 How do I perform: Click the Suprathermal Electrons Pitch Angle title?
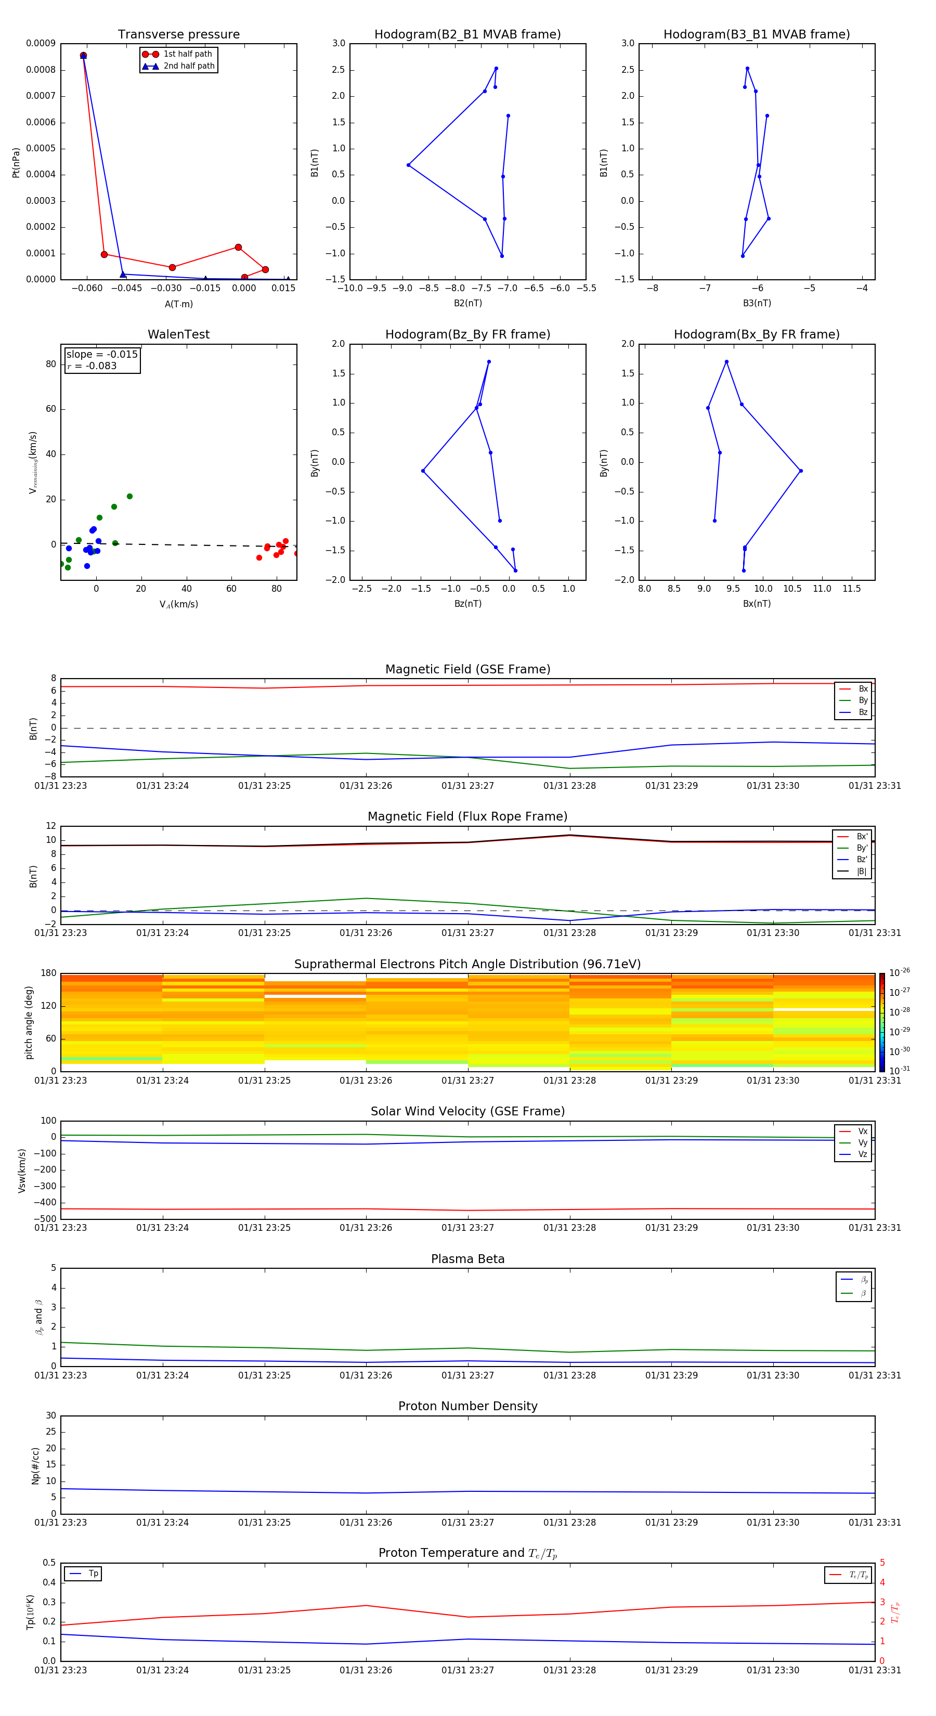click(467, 965)
